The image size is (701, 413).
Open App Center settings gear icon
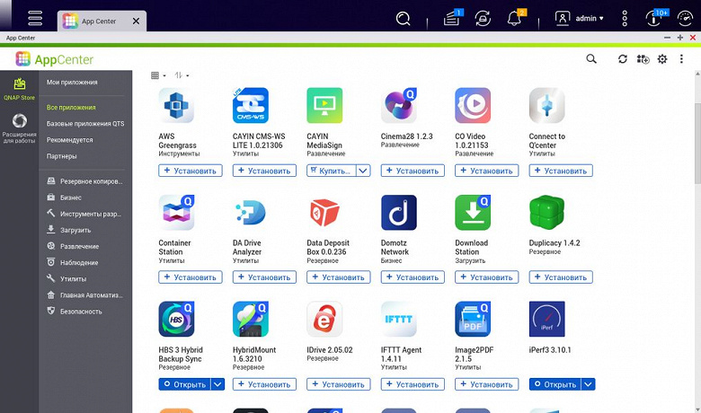click(x=662, y=59)
